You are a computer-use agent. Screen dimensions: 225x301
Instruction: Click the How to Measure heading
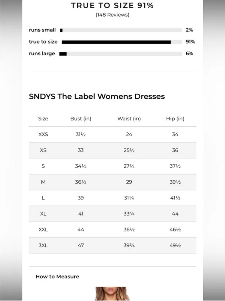pos(57,277)
